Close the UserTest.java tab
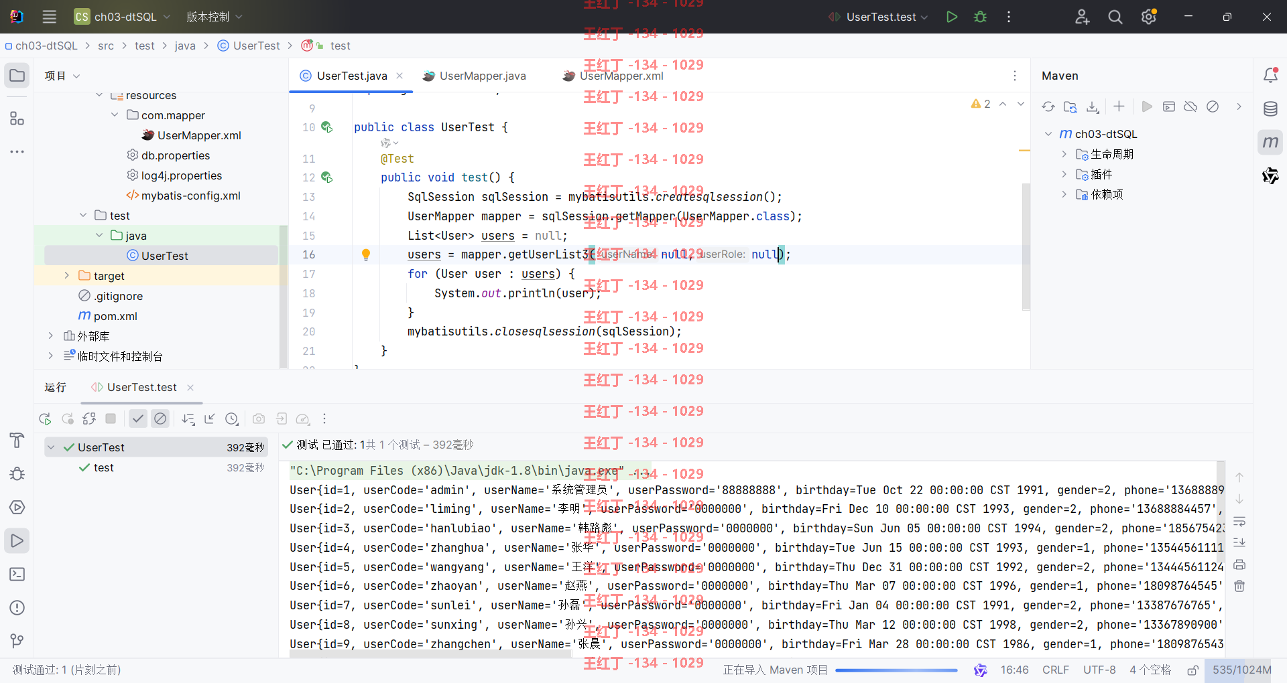 pos(400,76)
